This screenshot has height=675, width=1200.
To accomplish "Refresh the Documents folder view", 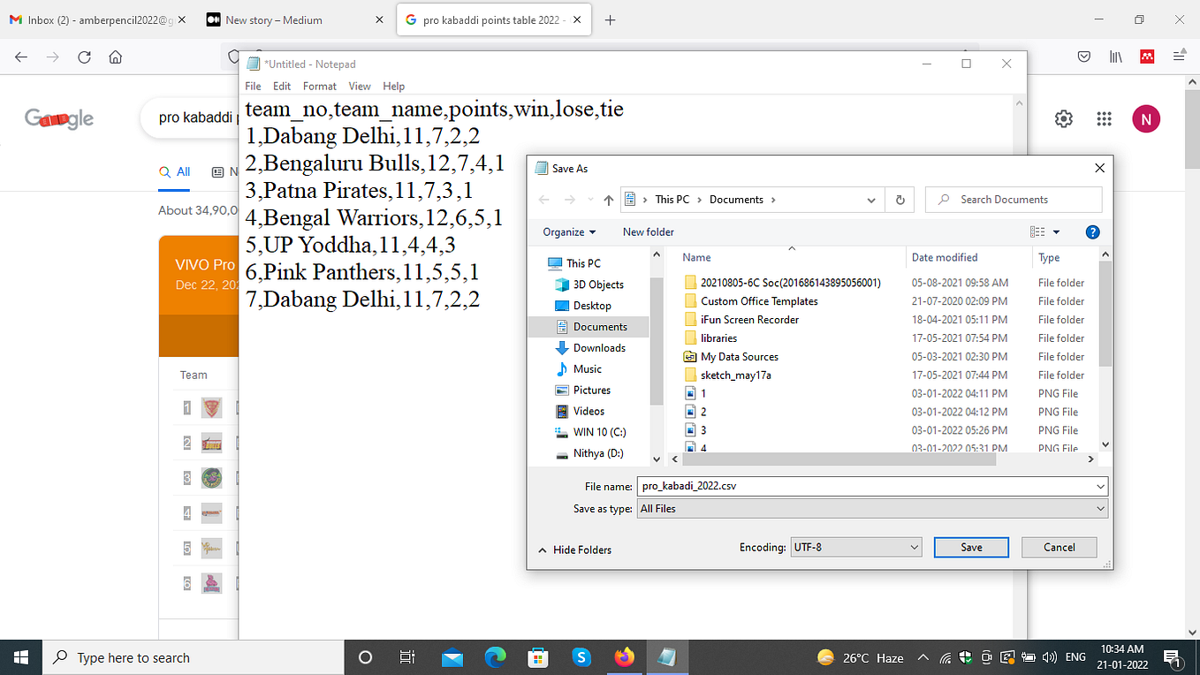I will [x=900, y=199].
